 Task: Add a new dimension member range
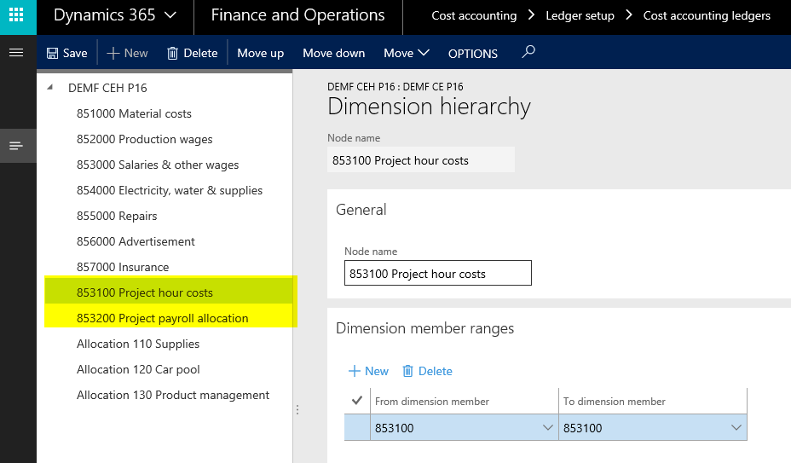click(368, 371)
